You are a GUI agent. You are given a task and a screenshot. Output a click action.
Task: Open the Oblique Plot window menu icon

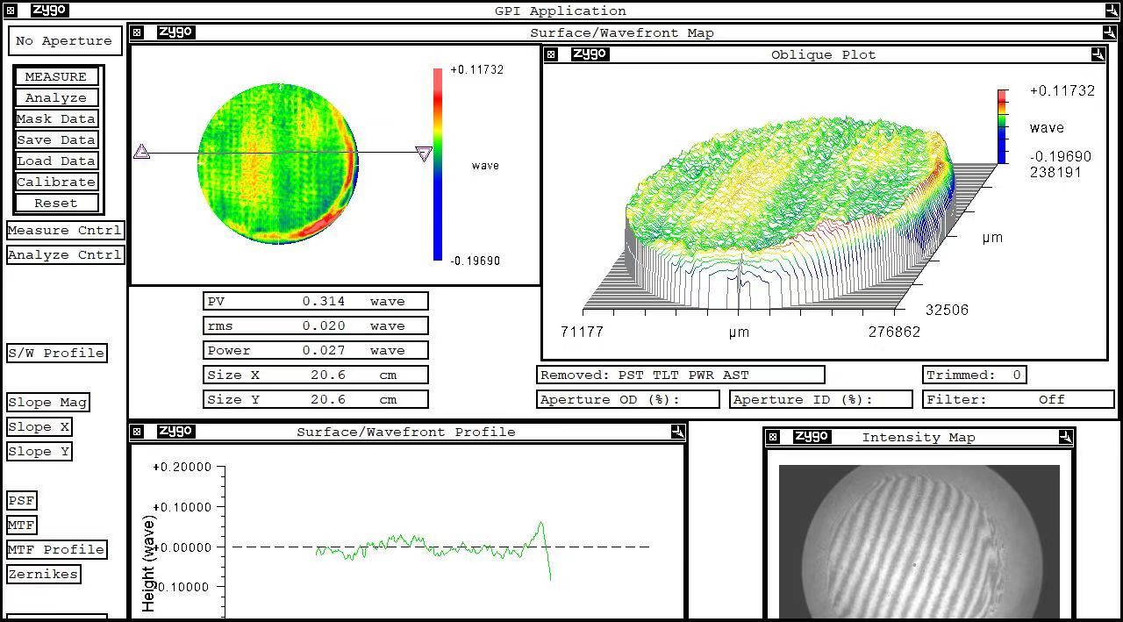(x=550, y=54)
